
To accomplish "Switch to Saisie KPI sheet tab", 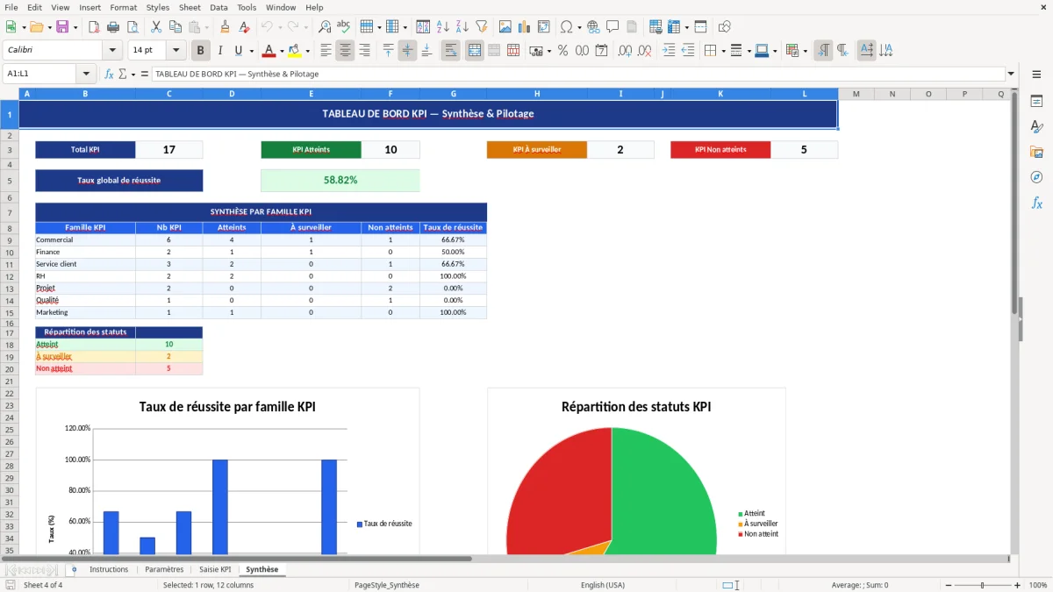I will (215, 570).
